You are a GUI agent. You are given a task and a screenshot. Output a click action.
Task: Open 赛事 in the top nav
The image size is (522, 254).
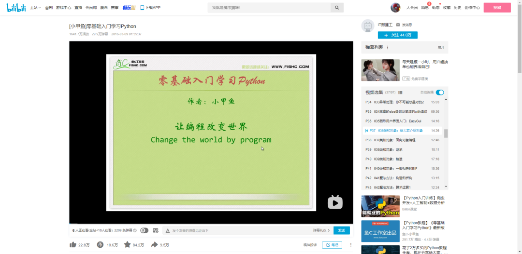click(x=115, y=7)
